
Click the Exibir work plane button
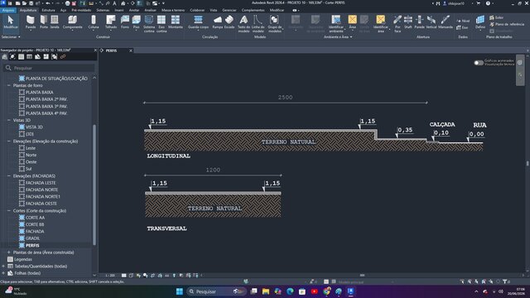pos(497,17)
